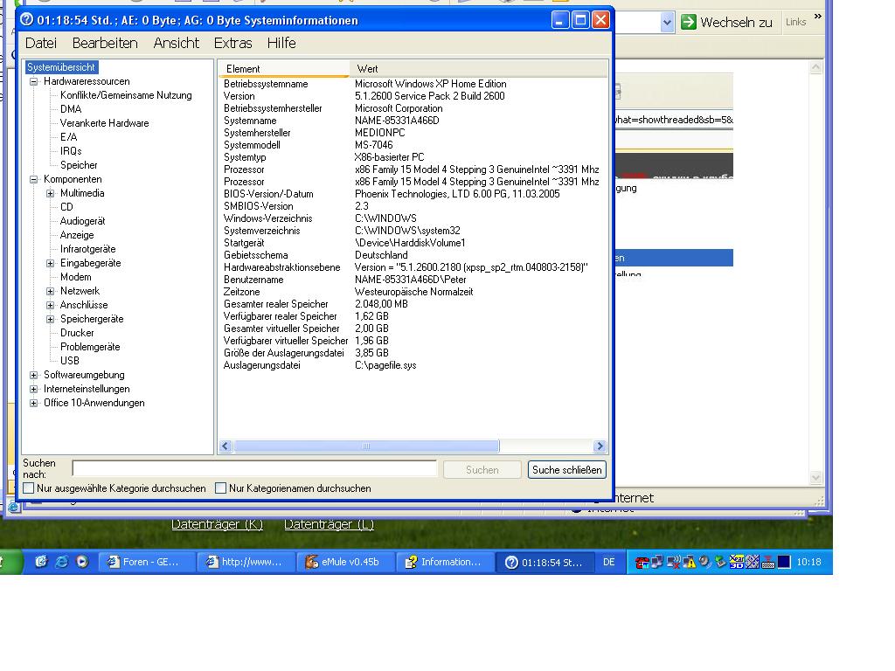Select Infrarotgeräte tree item
This screenshot has width=895, height=671.
coord(88,249)
